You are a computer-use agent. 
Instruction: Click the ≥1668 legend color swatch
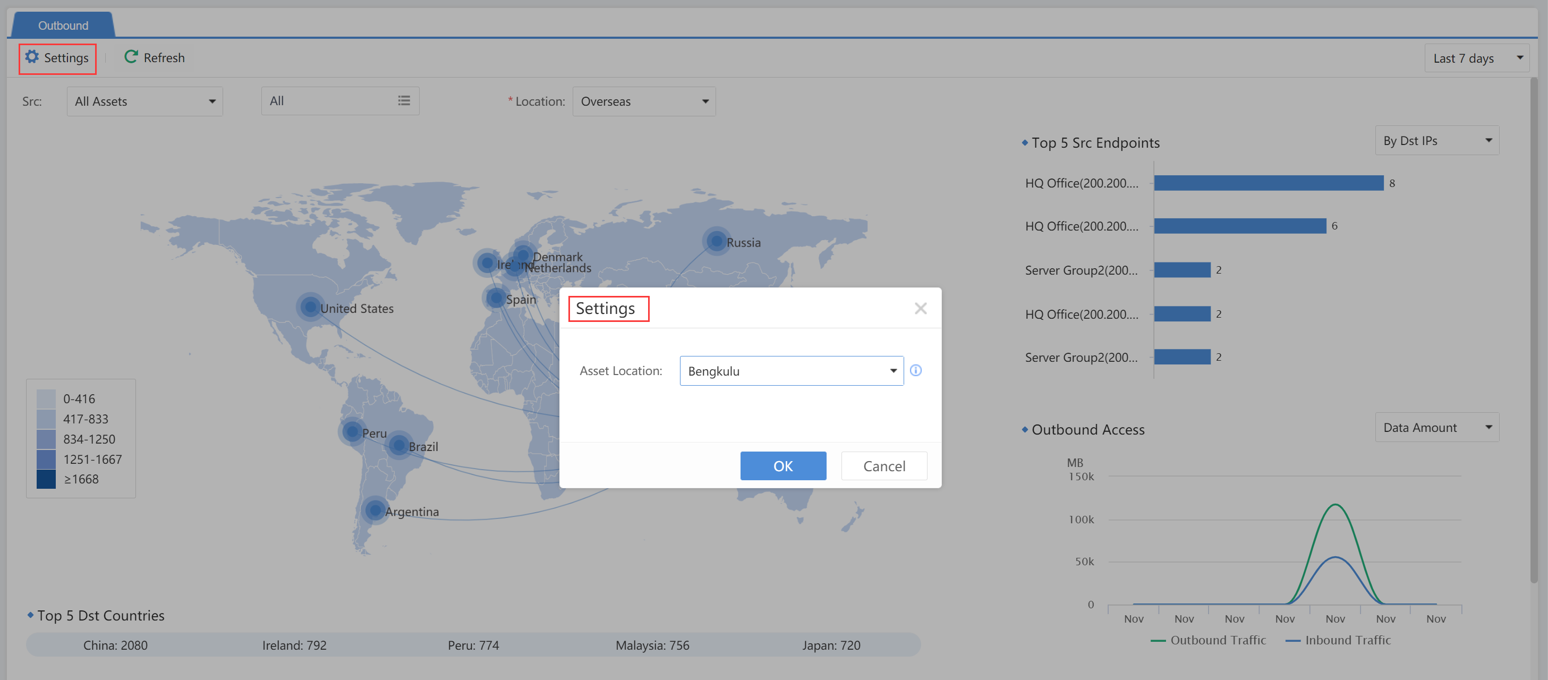(46, 479)
